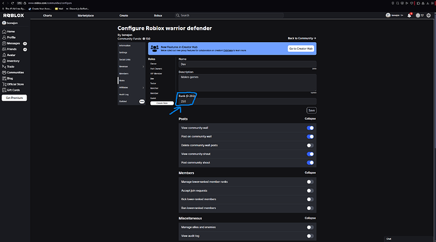This screenshot has width=436, height=242.
Task: Enable Manage allies and enemies
Action: 310,228
